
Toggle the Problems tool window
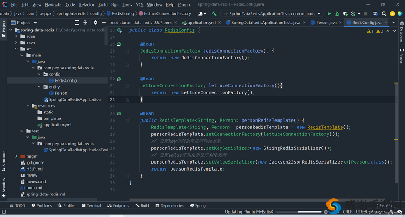[42, 205]
